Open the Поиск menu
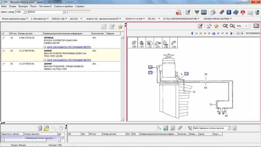The height and width of the screenshot is (147, 261). tap(33, 6)
